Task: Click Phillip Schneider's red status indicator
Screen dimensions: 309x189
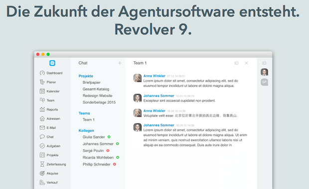Action: tap(115, 164)
